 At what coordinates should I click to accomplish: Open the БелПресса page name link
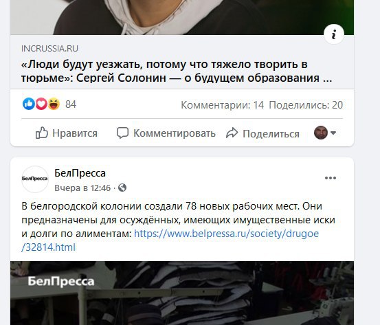coord(80,173)
